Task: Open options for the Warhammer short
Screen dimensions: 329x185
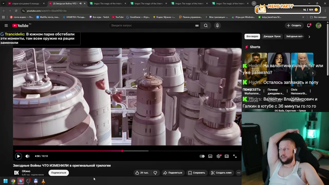Action: (x=264, y=91)
